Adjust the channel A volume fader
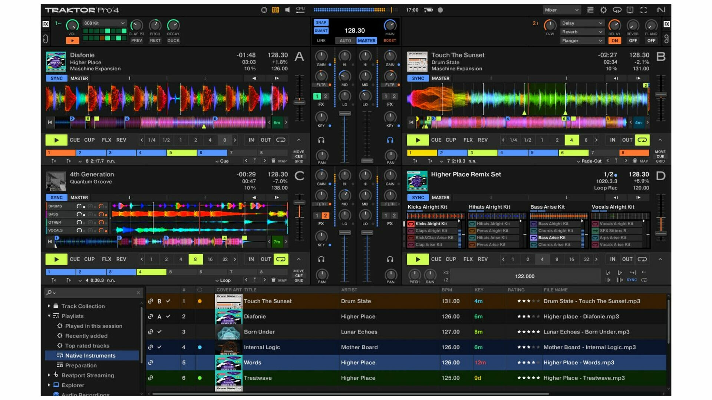Screen dimensions: 712x400 coord(345,113)
